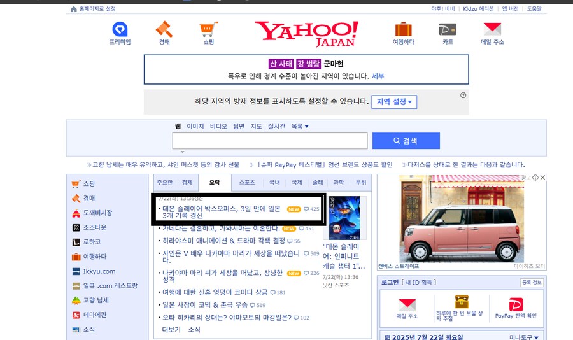The height and width of the screenshot is (340, 573).
Task: Click the sidebar 경매 hammer icon
Action: click(x=76, y=198)
